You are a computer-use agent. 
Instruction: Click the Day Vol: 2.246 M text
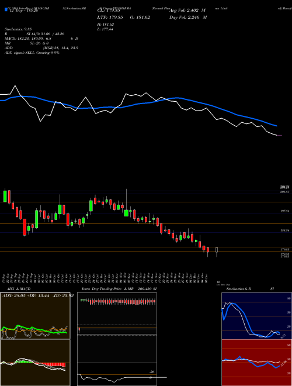(x=188, y=17)
